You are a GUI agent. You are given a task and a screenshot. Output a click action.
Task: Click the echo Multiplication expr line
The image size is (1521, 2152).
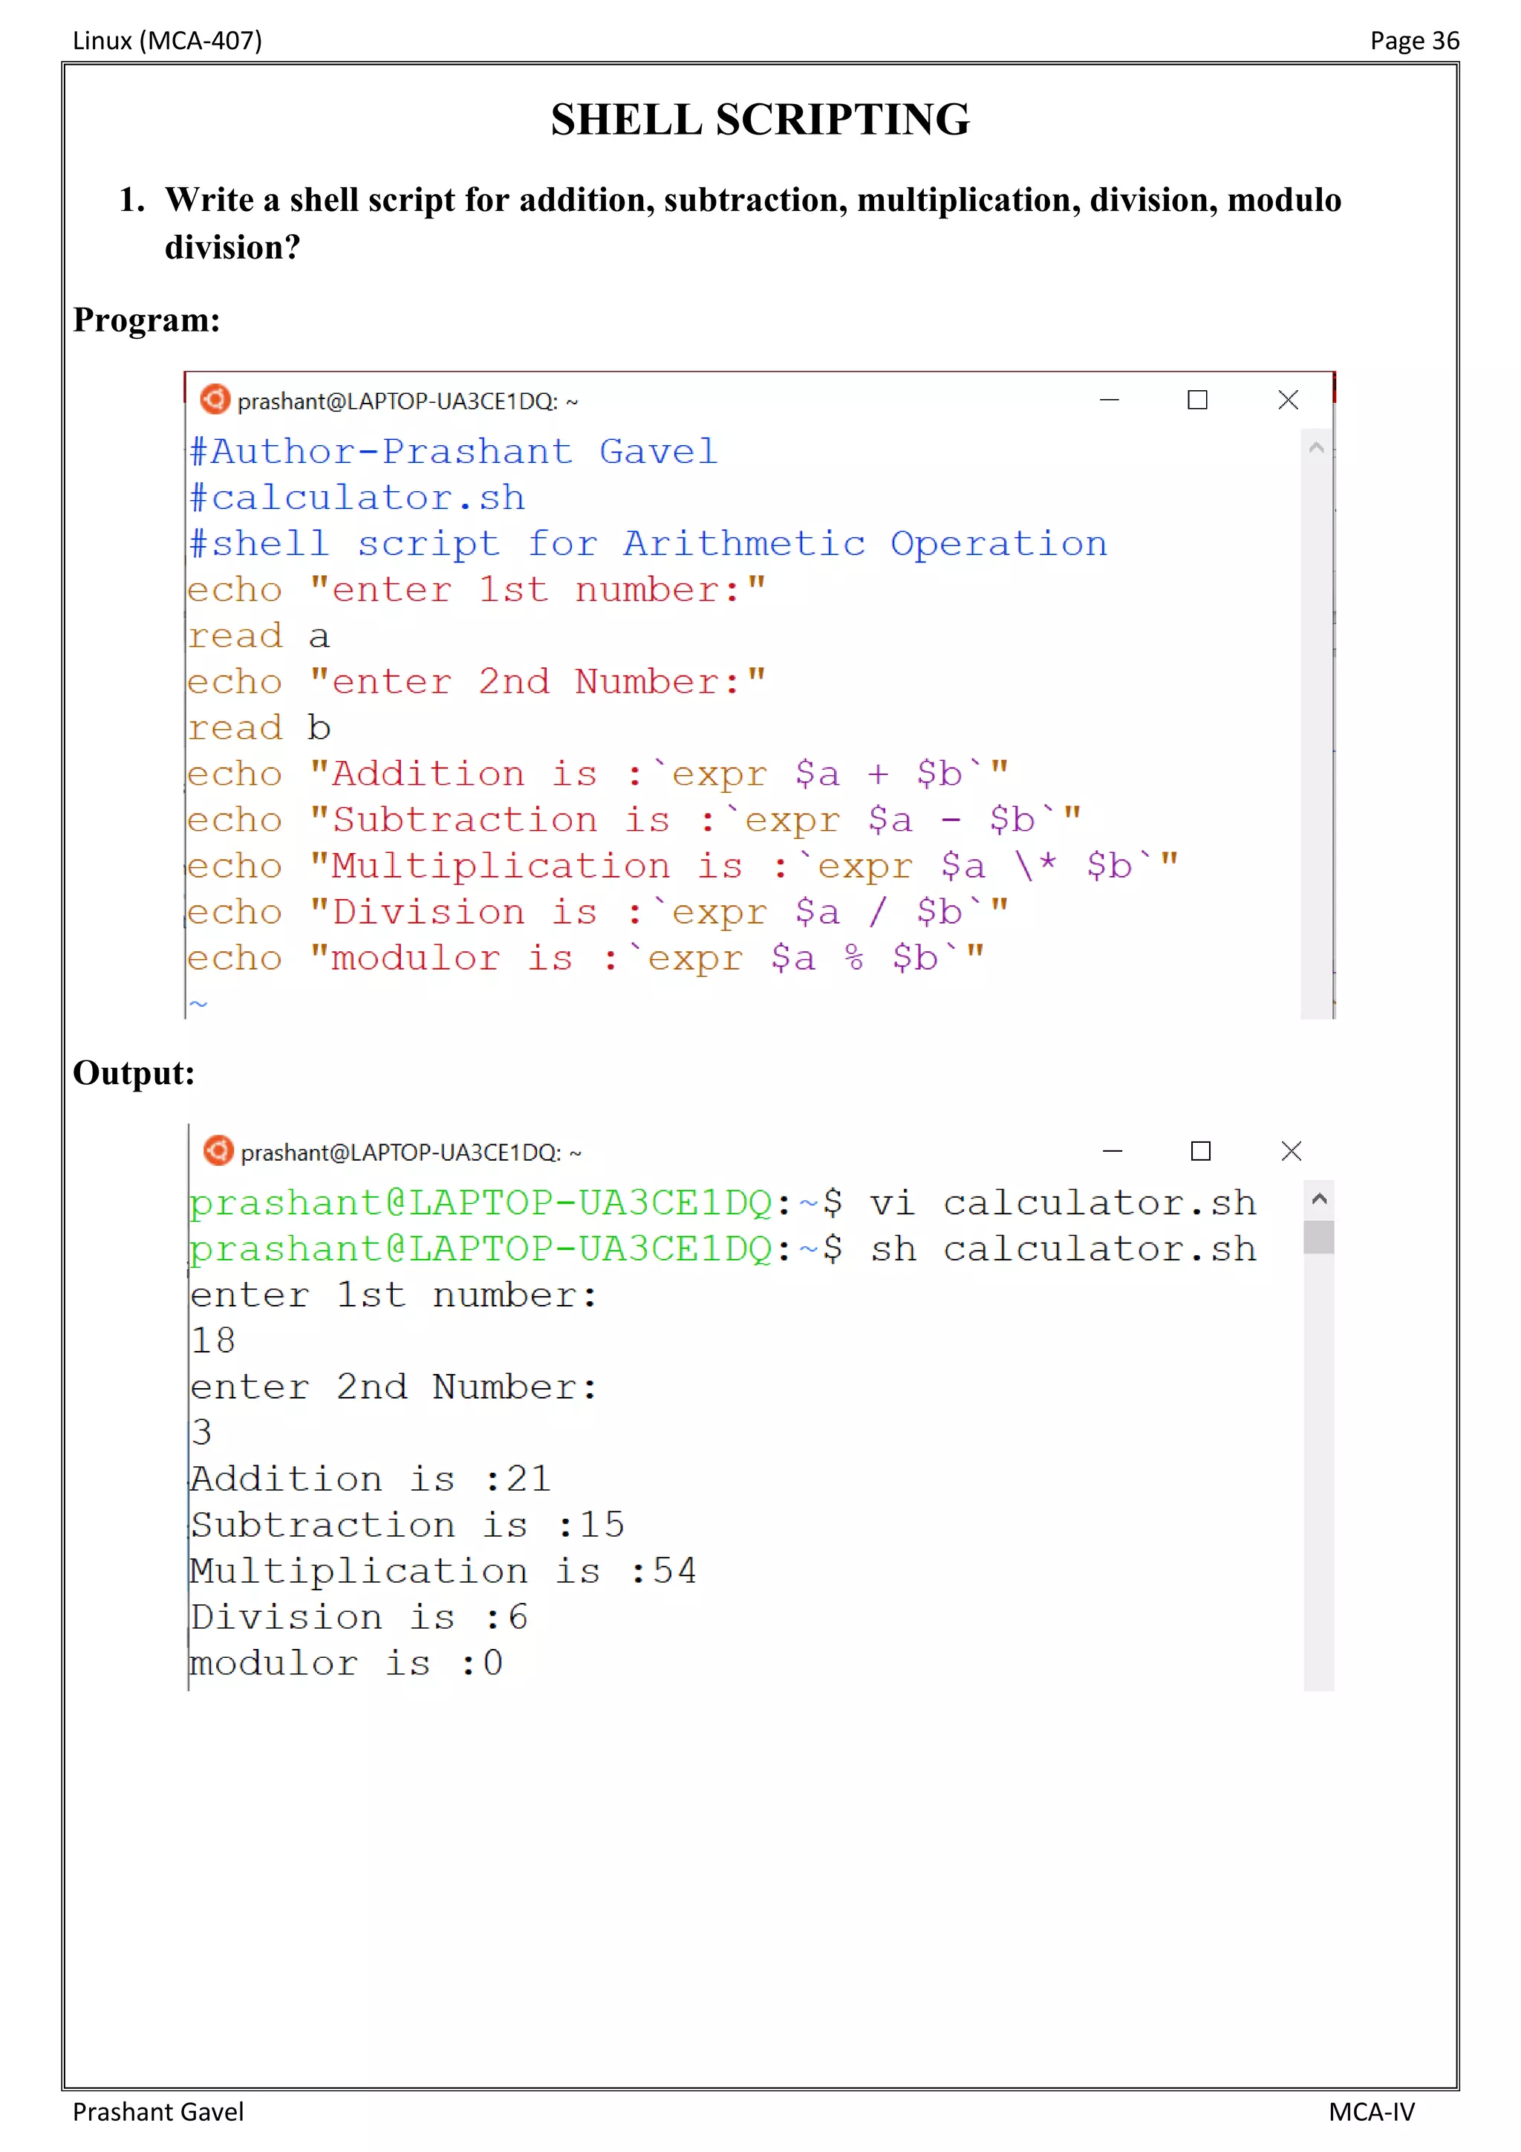[x=683, y=866]
